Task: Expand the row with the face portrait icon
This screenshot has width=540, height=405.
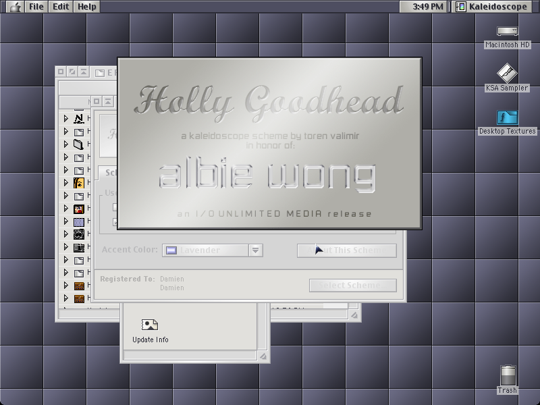Action: 65,182
